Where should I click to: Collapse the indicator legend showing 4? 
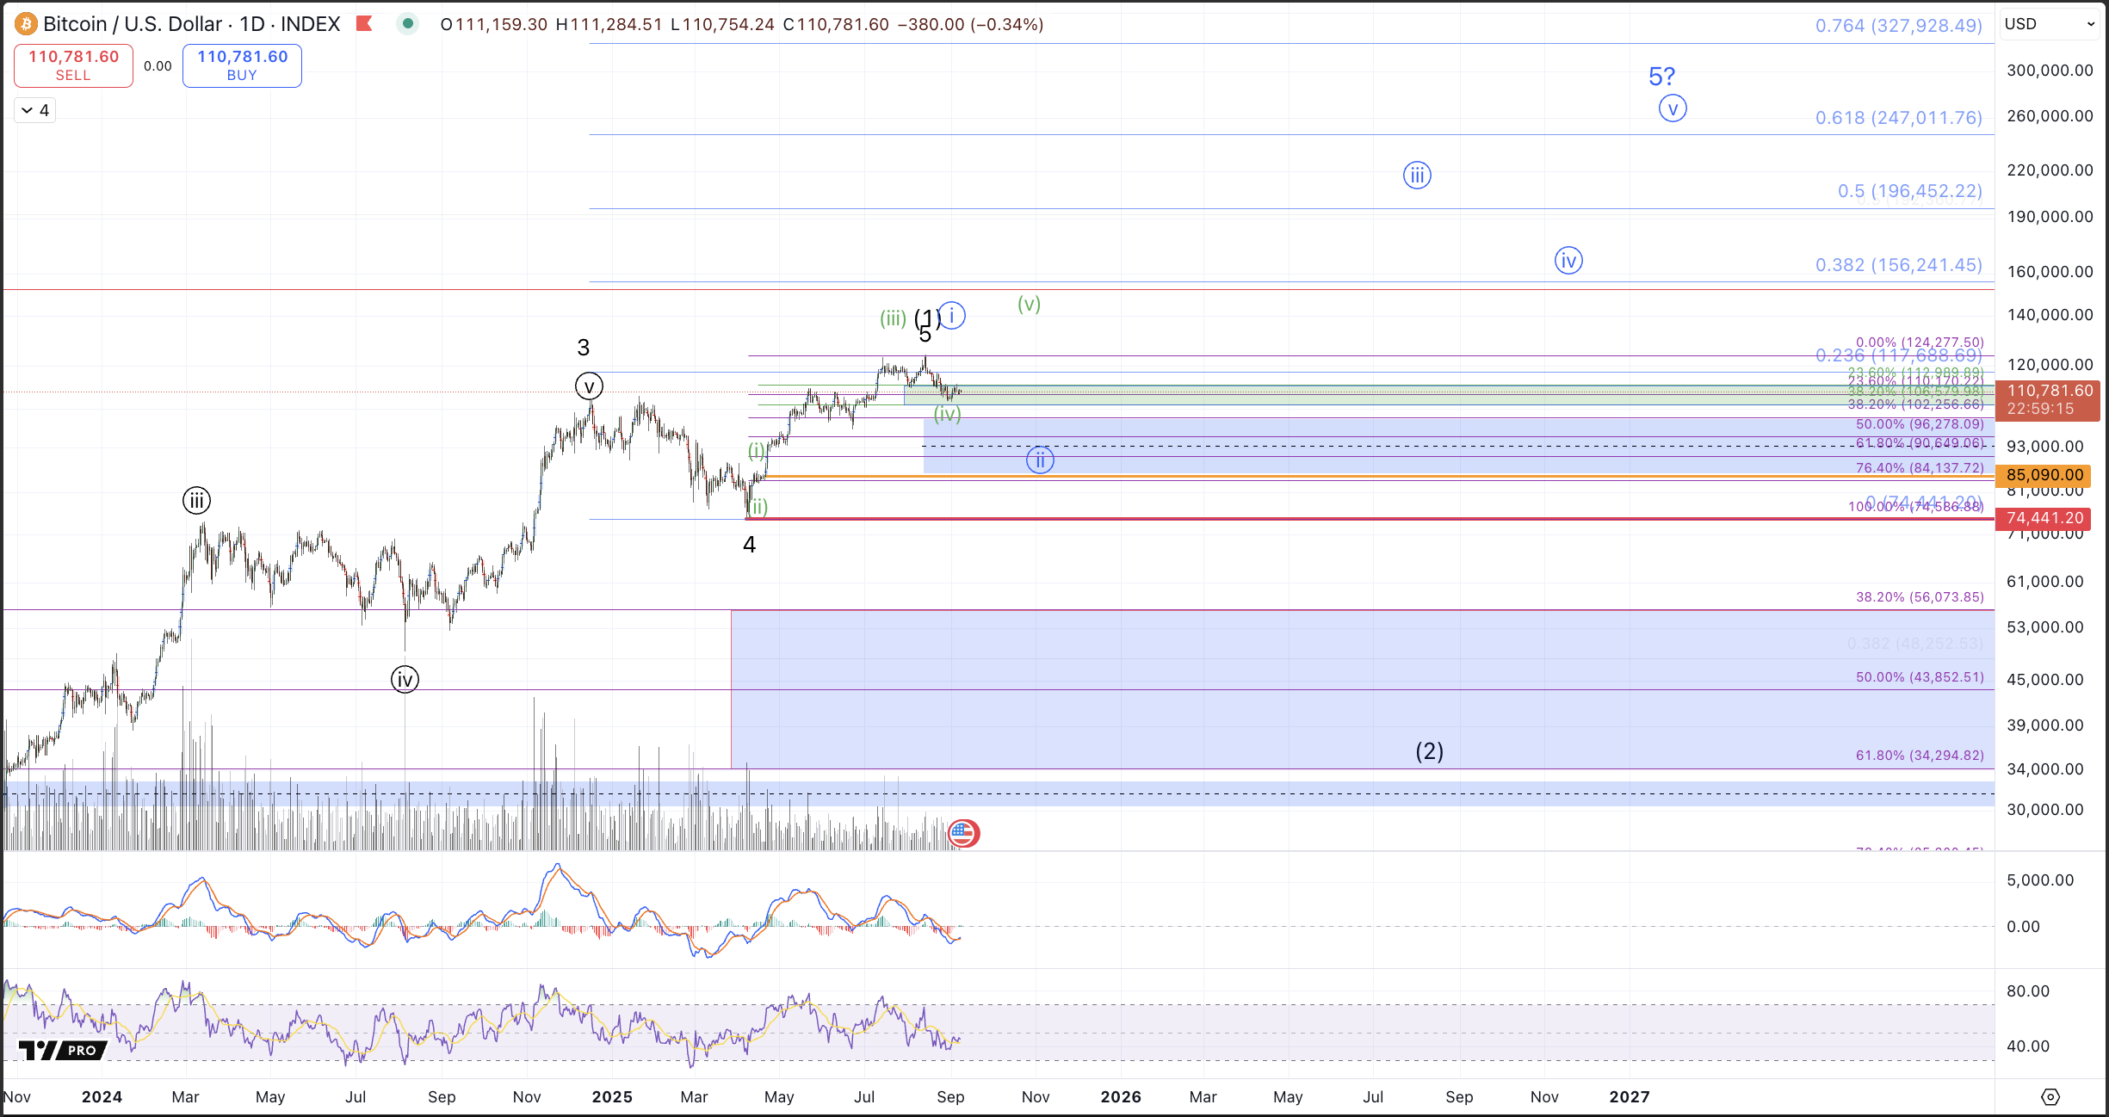coord(34,110)
